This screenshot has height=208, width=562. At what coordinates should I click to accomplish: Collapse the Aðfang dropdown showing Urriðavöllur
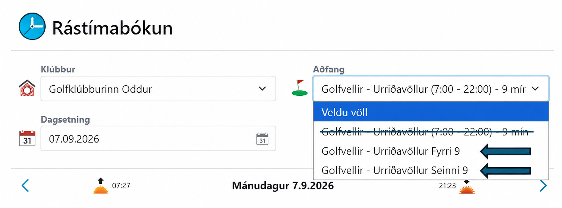click(x=431, y=89)
